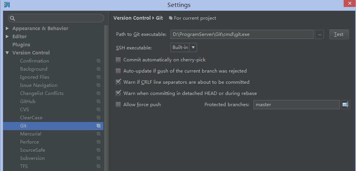Disable CRLF line separators warning
Screen dimensions: 356x171
(118, 82)
